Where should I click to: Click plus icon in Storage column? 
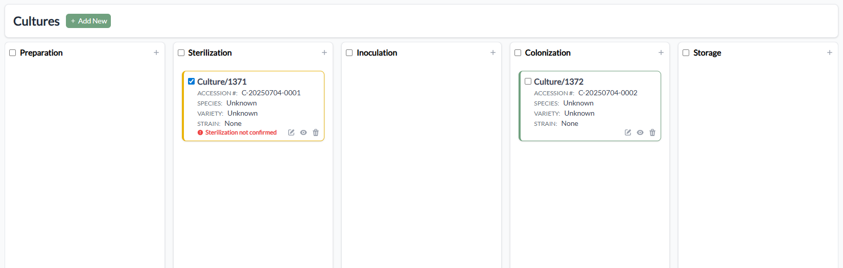830,52
